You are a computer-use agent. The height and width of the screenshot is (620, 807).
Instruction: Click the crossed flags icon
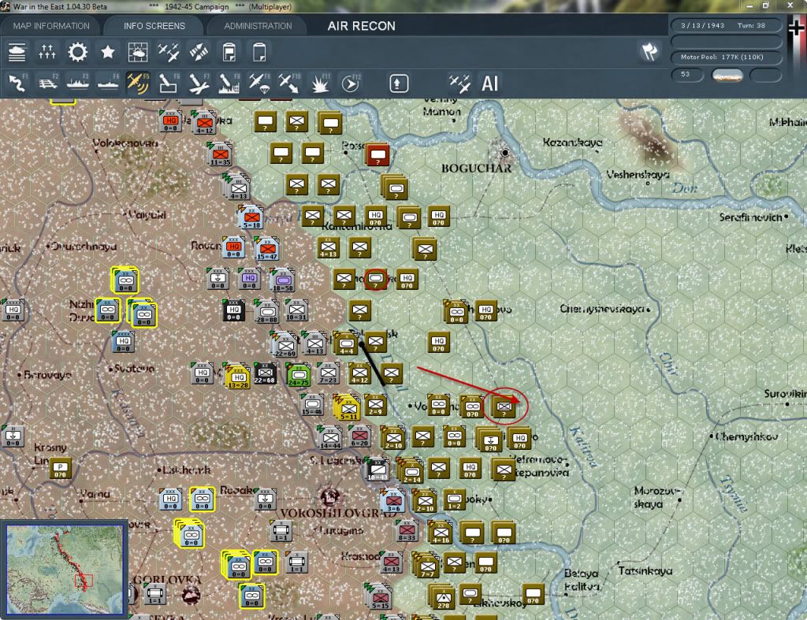649,51
